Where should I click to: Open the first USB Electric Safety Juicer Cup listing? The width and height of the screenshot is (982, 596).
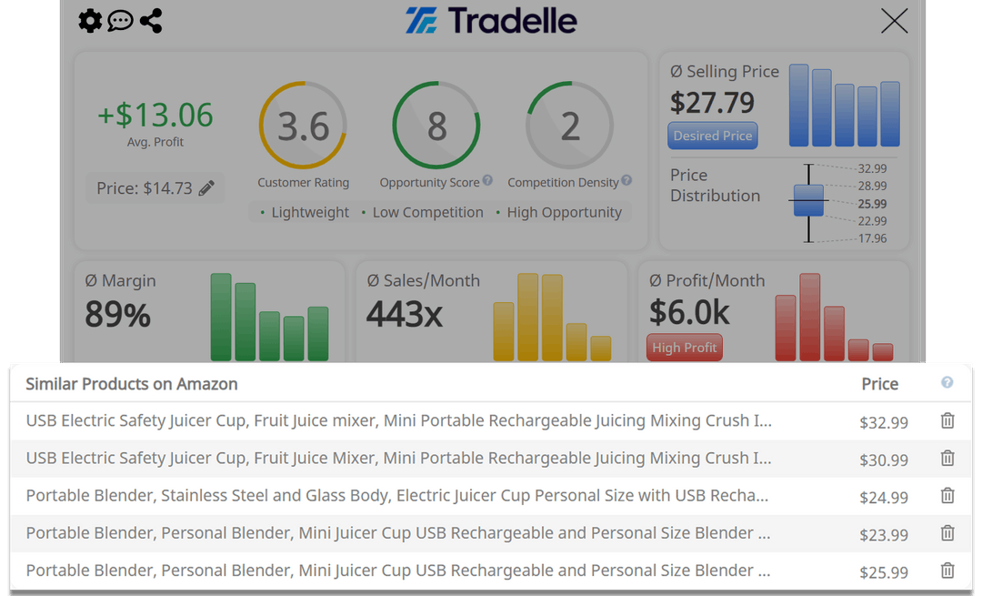397,420
